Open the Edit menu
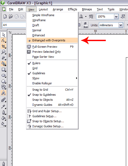 [x=21, y=9]
